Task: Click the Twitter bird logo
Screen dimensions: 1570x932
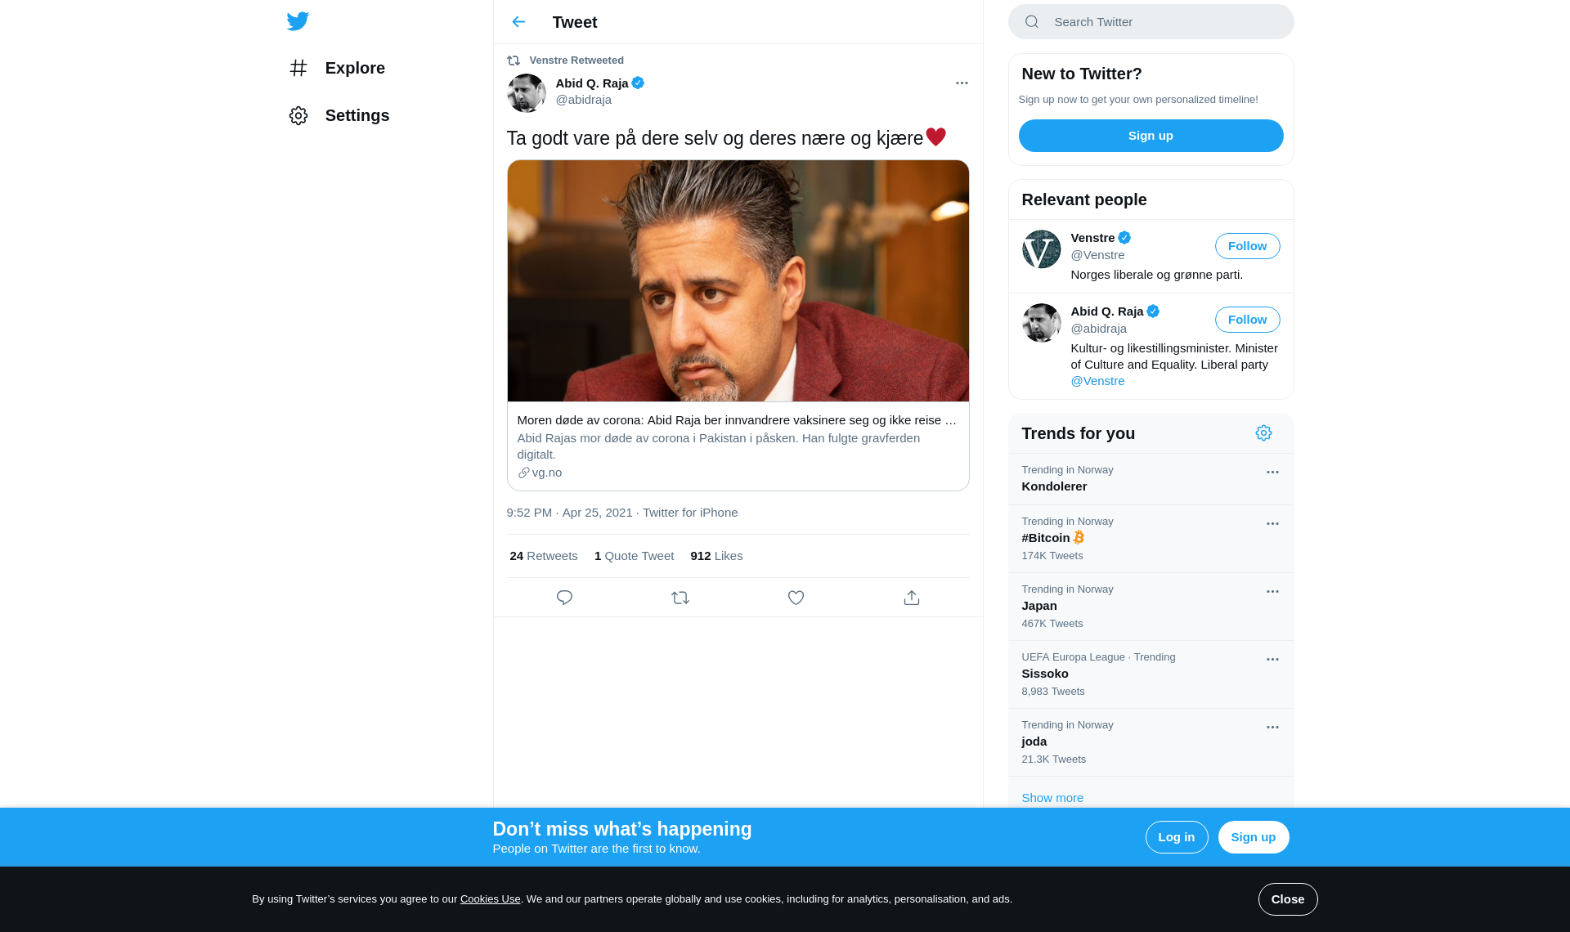Action: (298, 21)
